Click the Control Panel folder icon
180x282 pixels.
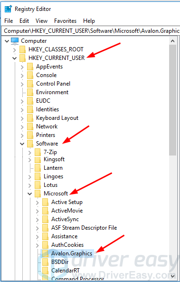click(30, 84)
